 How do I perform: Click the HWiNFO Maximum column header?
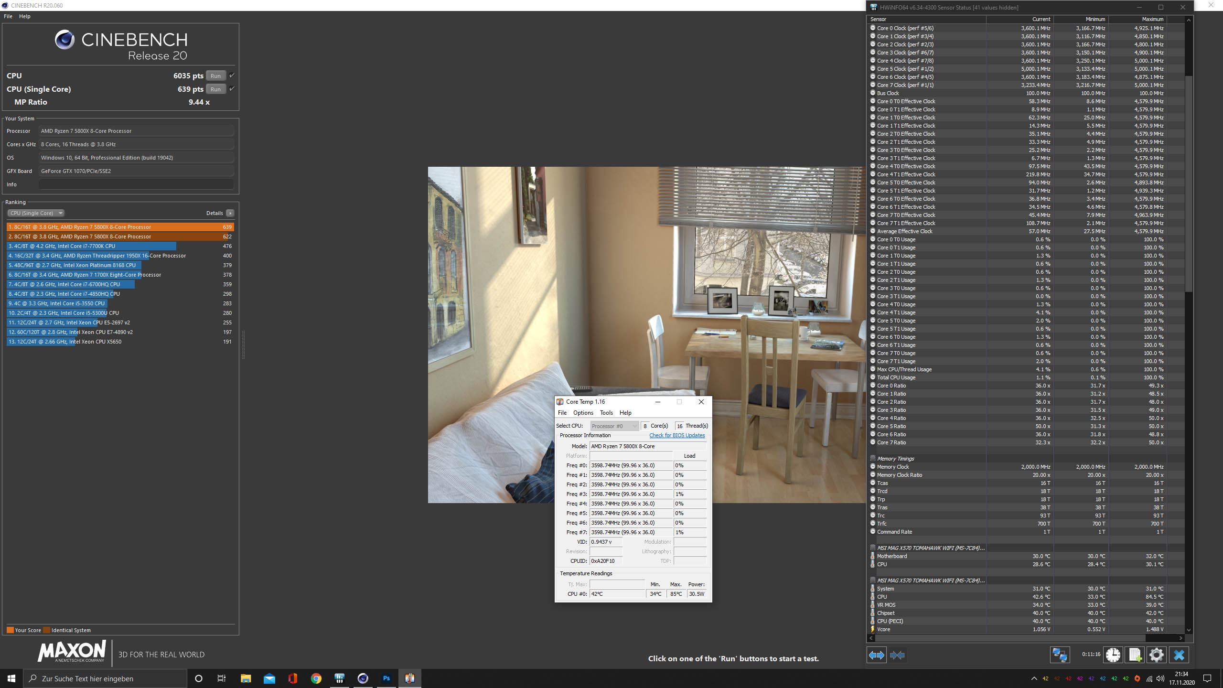(x=1137, y=19)
